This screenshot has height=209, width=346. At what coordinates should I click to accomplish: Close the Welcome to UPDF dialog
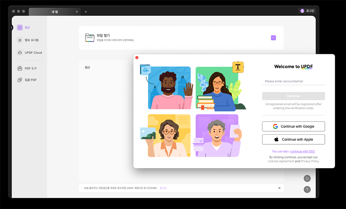(x=137, y=58)
